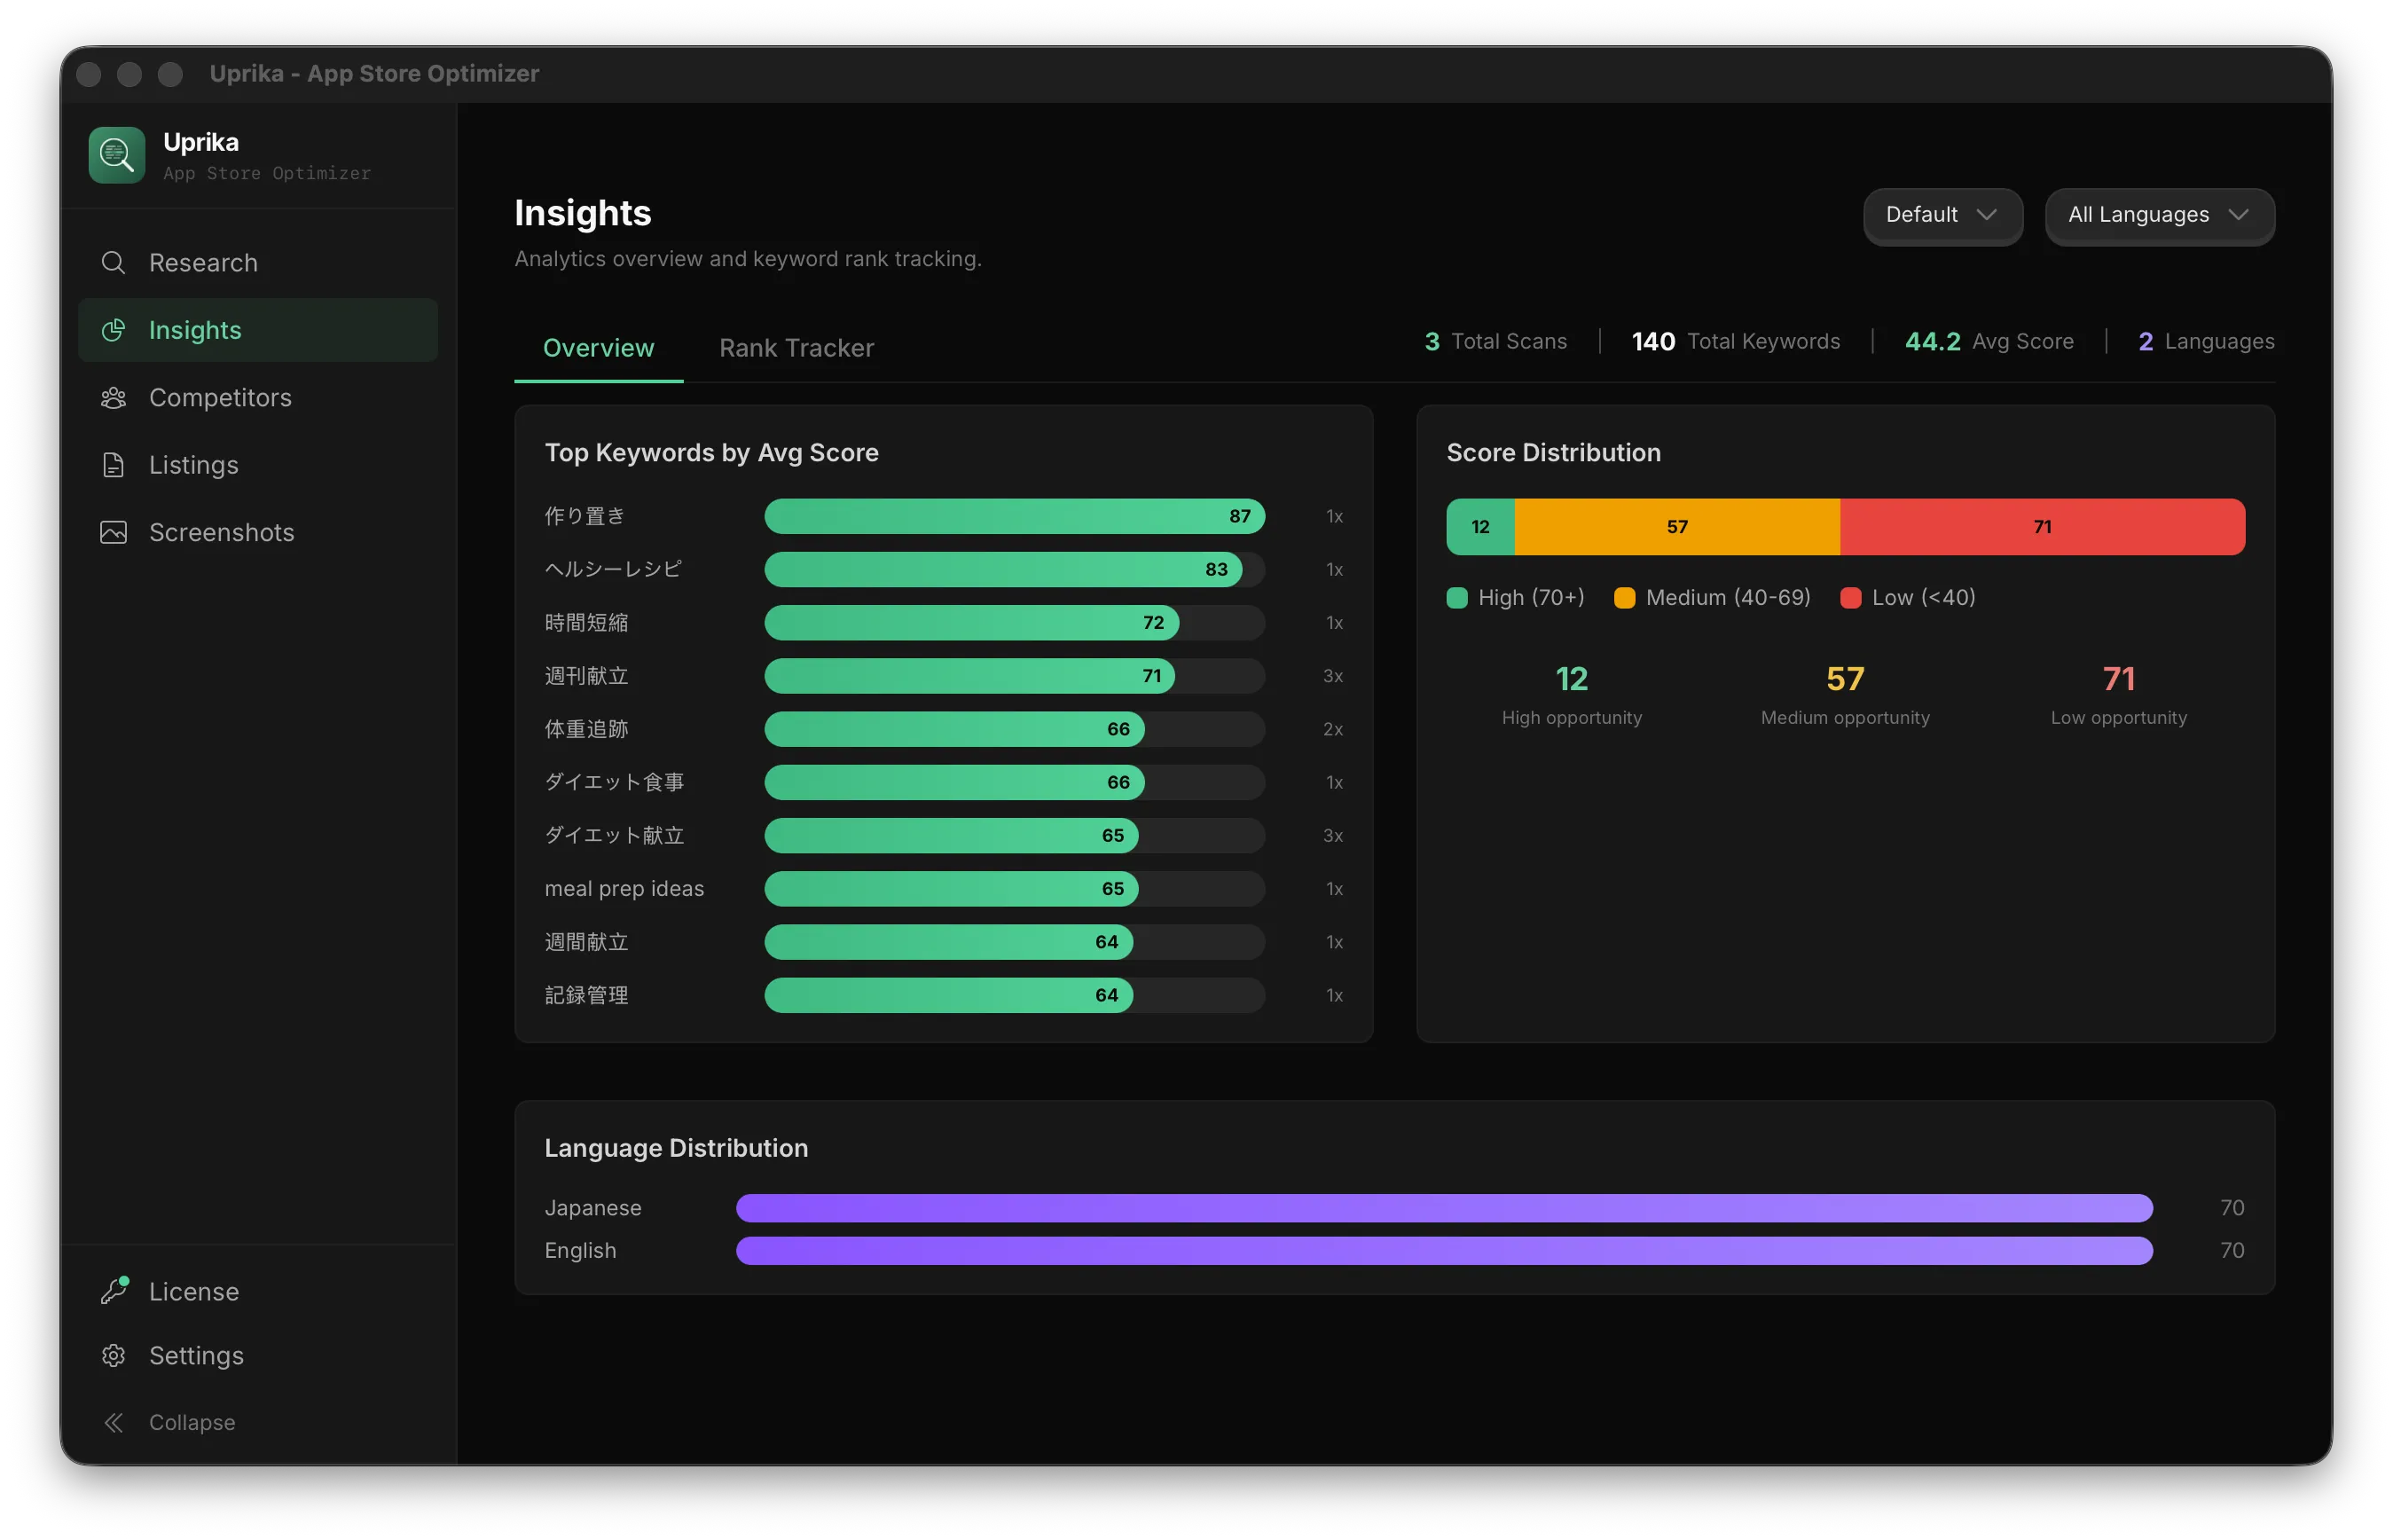Image resolution: width=2393 pixels, height=1540 pixels.
Task: Open Research via its search icon
Action: (x=113, y=263)
